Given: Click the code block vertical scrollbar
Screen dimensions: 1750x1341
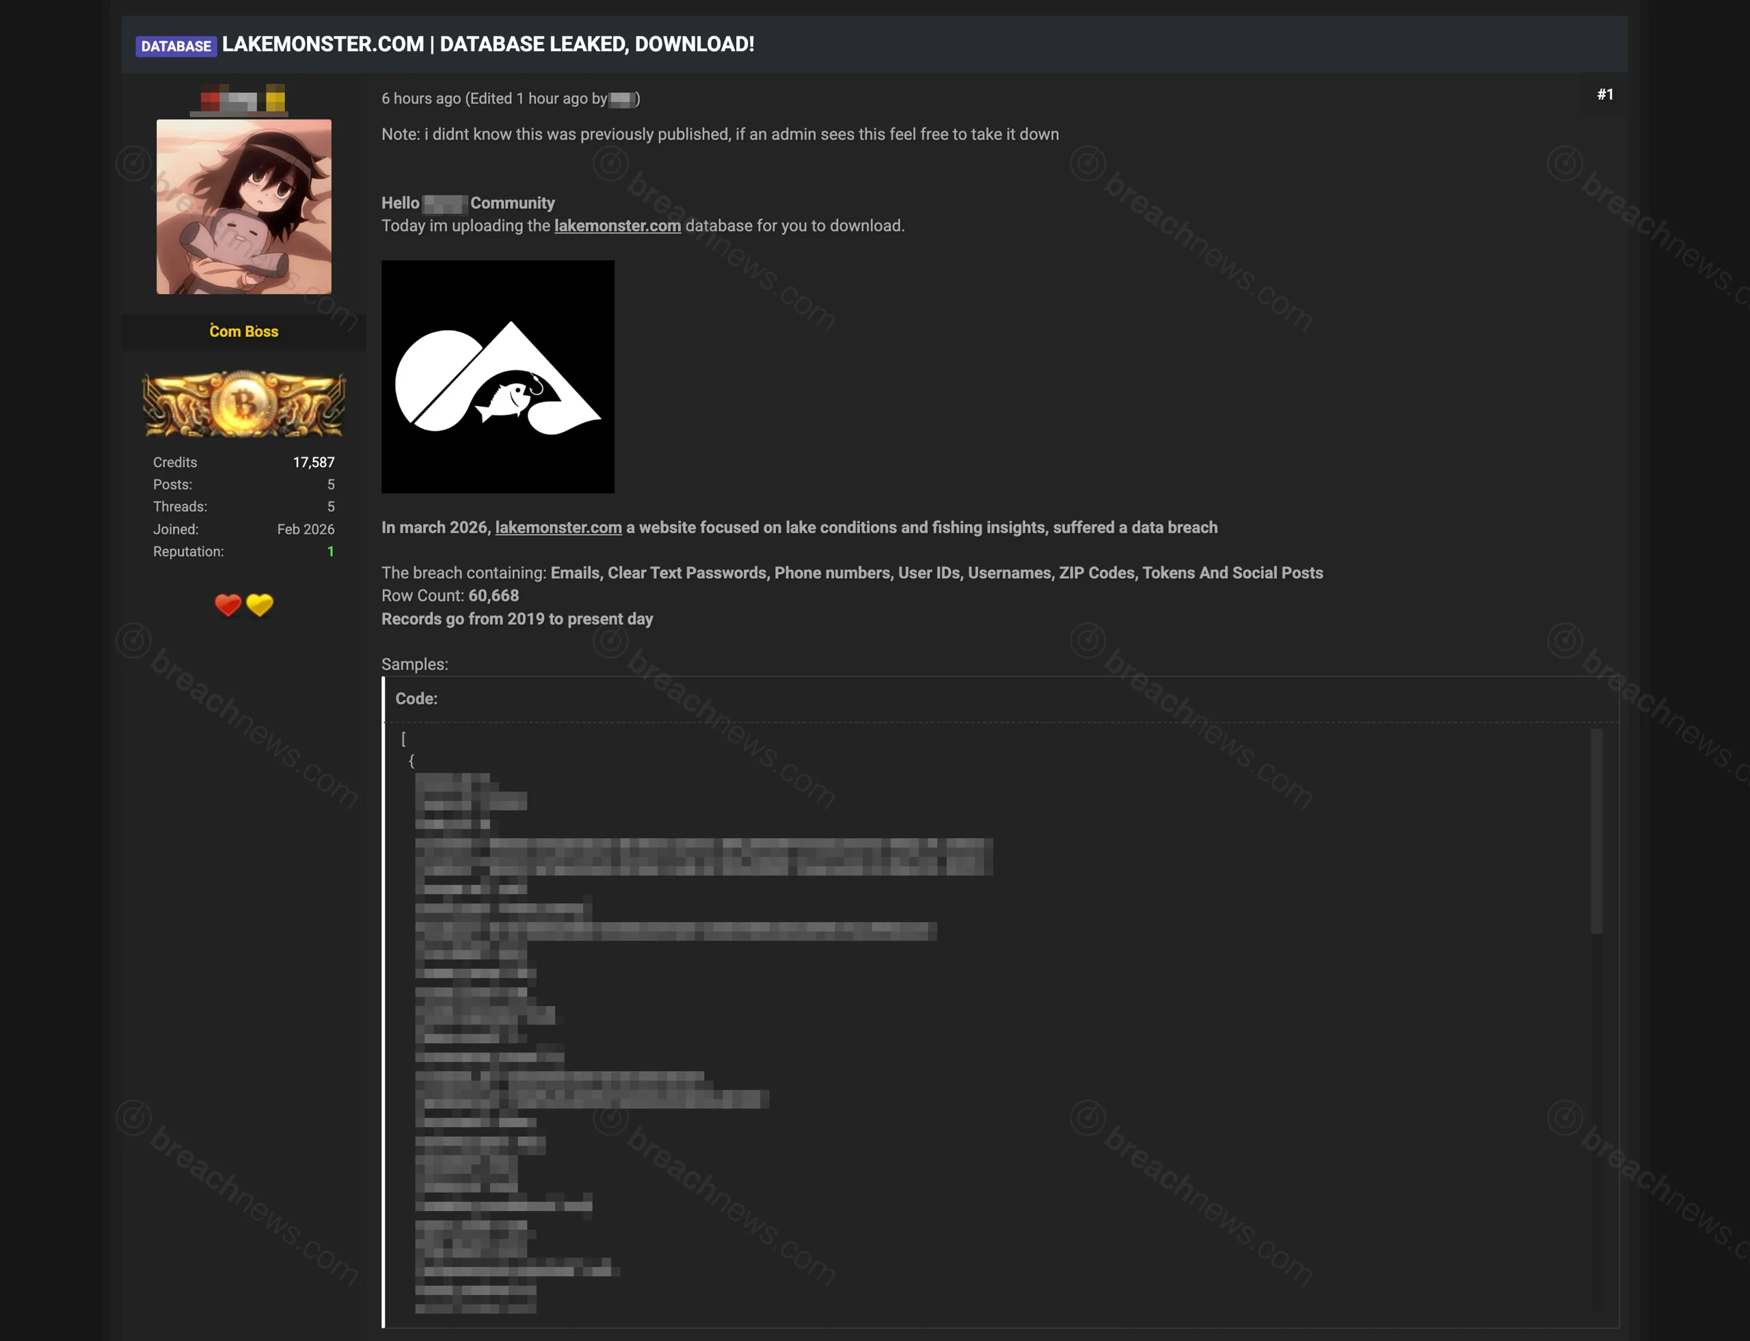Looking at the screenshot, I should 1596,830.
